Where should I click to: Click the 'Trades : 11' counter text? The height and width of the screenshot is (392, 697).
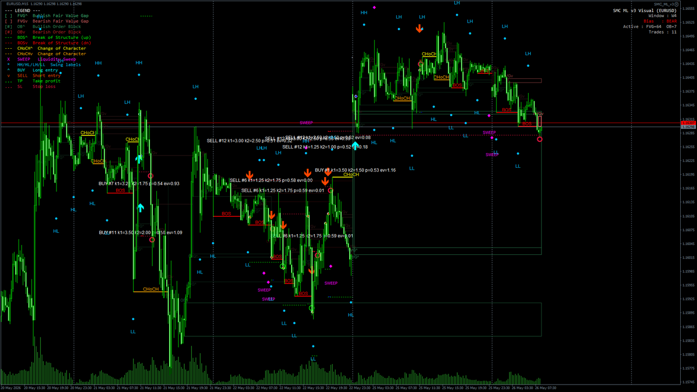point(663,31)
